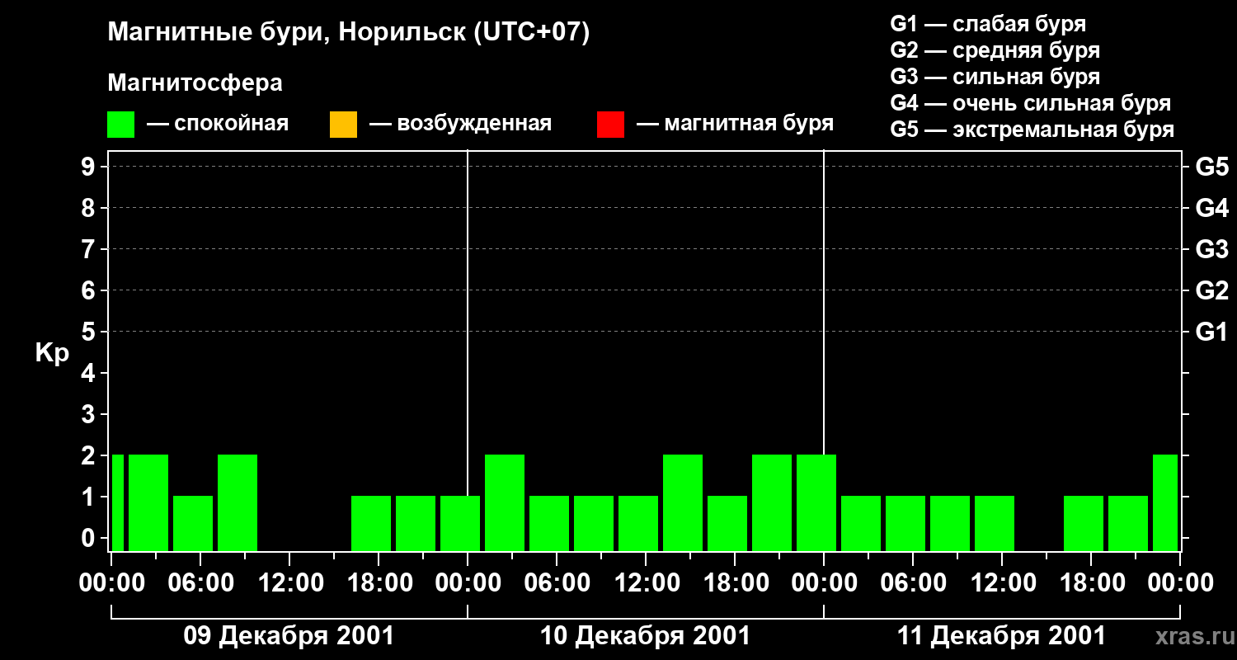Click the '06:00' time label under 09 Декабря
This screenshot has height=660, width=1237.
pyautogui.click(x=200, y=583)
